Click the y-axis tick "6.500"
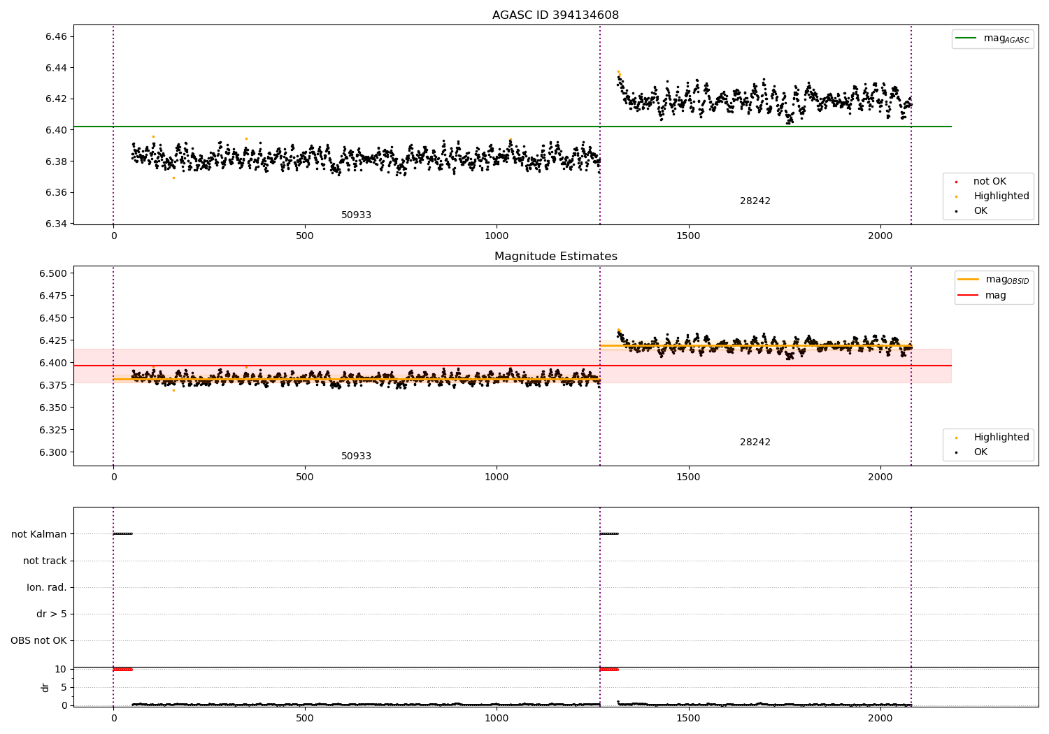 pos(54,273)
